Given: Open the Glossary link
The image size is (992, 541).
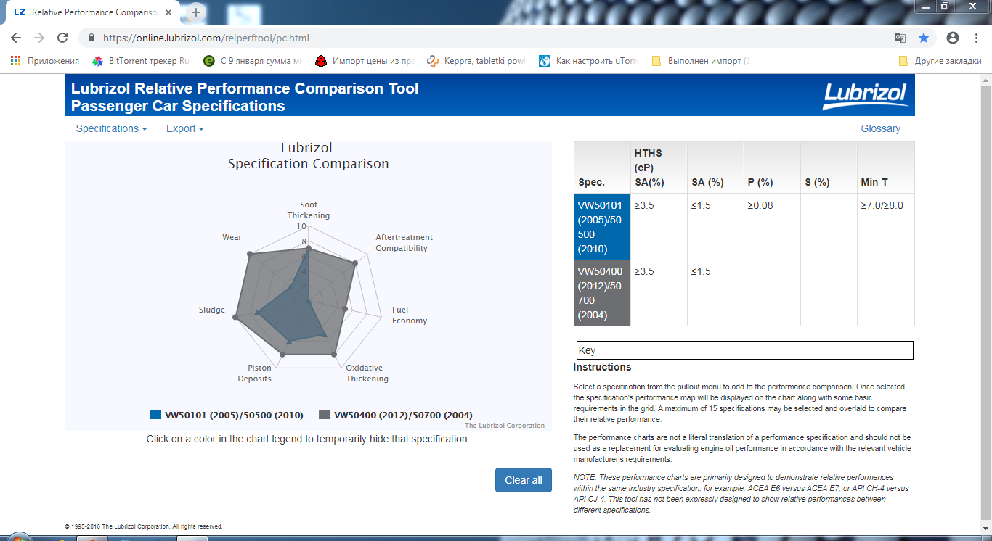Looking at the screenshot, I should click(x=880, y=128).
